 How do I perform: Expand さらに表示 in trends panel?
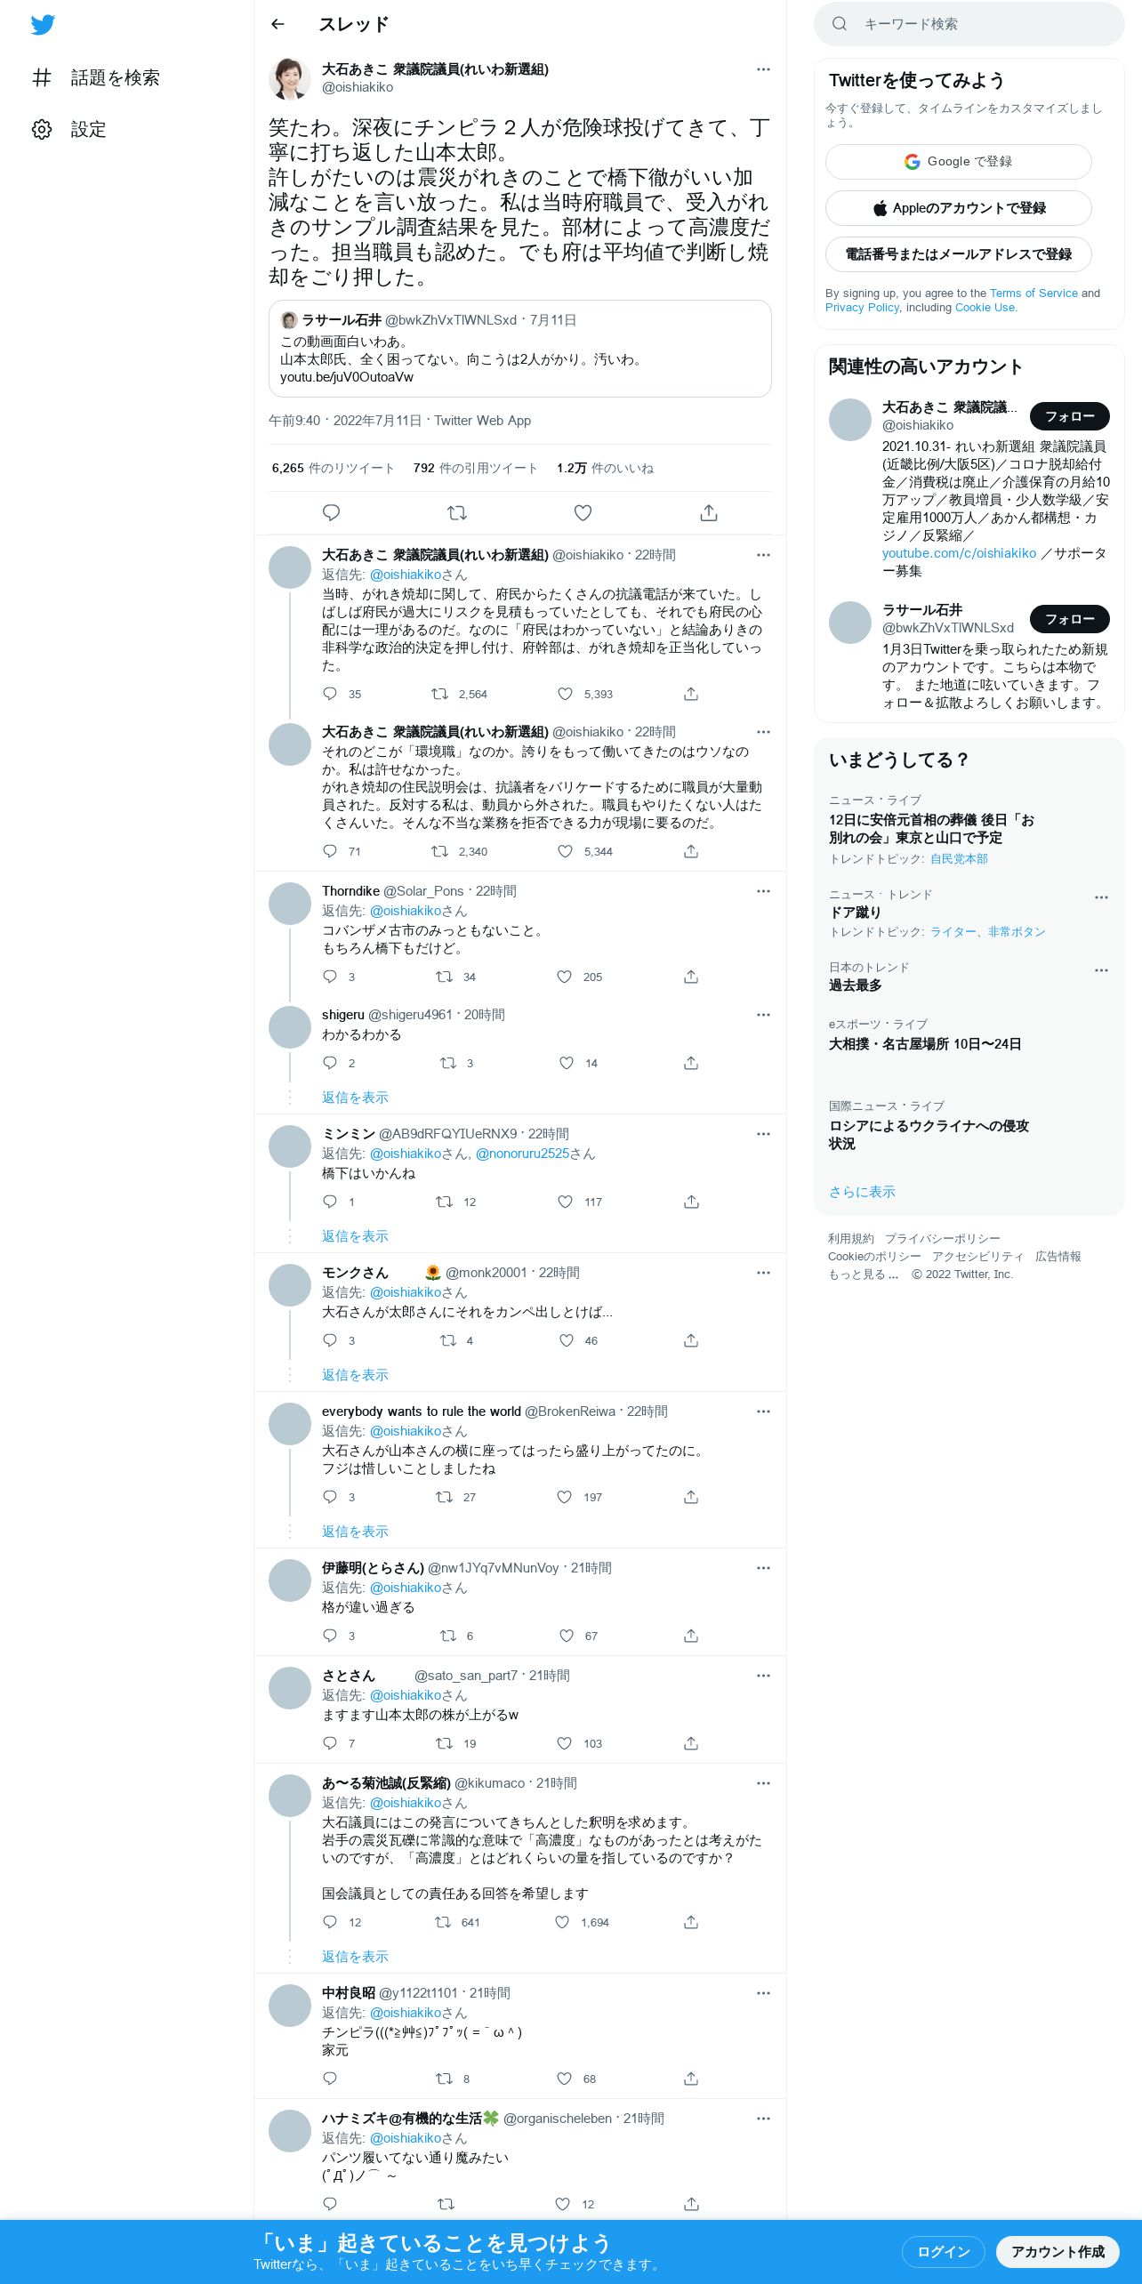[862, 1192]
